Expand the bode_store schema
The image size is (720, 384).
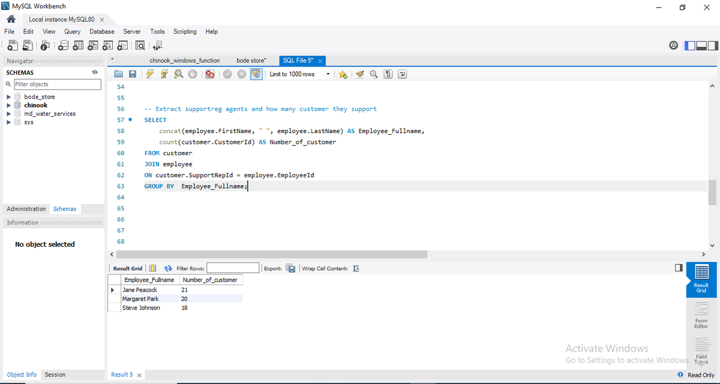coord(8,97)
